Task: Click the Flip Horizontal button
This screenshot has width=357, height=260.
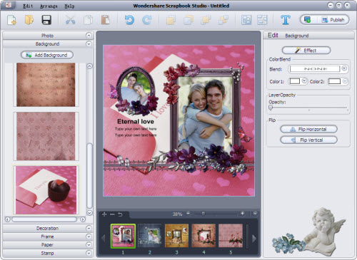Action: [x=308, y=129]
